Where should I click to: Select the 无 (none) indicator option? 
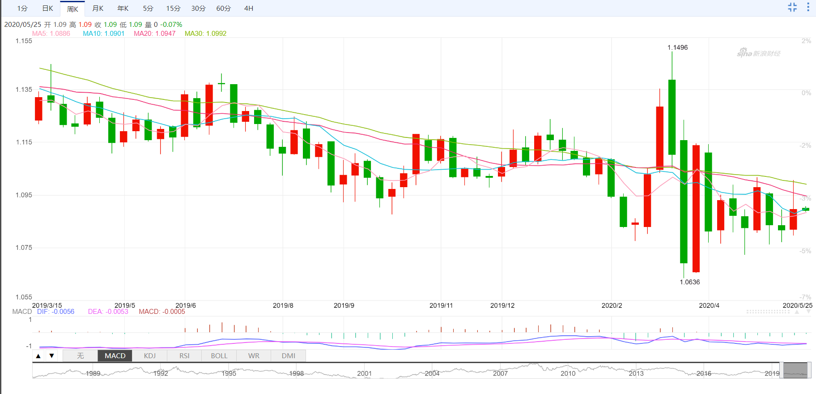[x=80, y=356]
